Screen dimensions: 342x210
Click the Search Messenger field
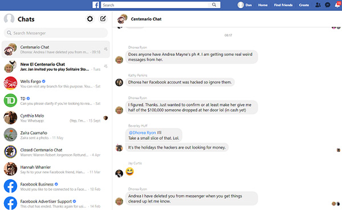56,33
